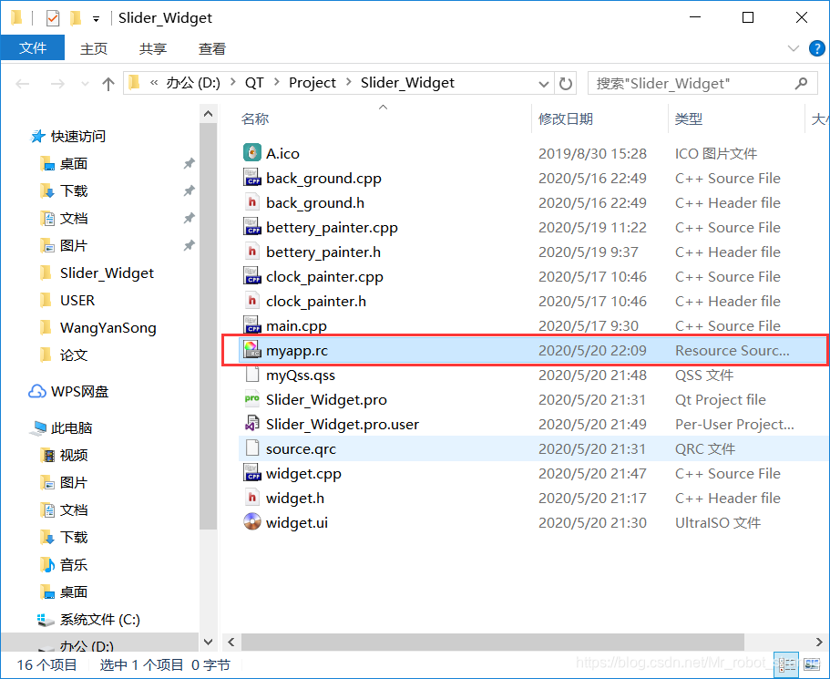
Task: Navigate forward in folder history
Action: tap(57, 84)
